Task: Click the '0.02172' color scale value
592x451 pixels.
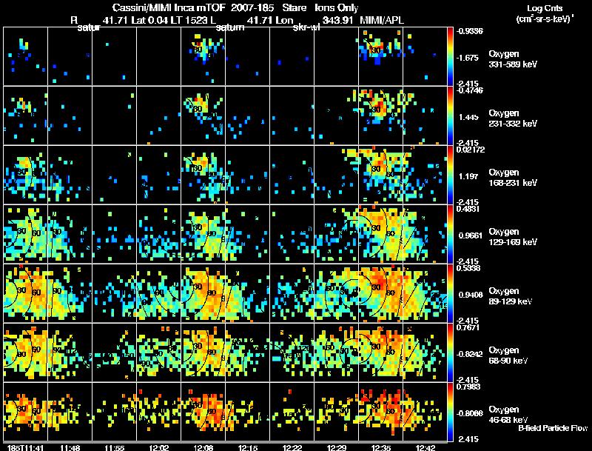Action: pos(470,150)
